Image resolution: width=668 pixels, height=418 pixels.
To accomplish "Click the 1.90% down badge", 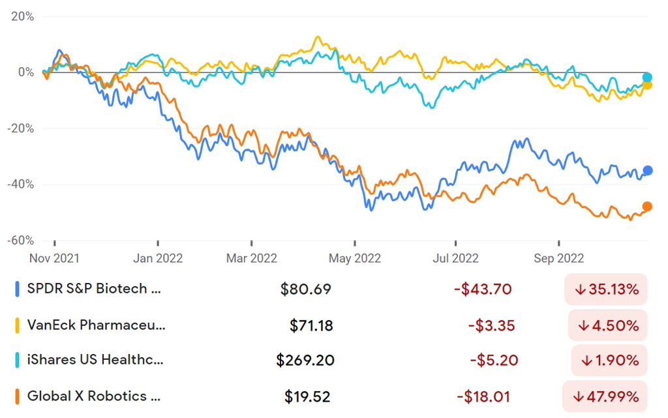I will [x=609, y=361].
